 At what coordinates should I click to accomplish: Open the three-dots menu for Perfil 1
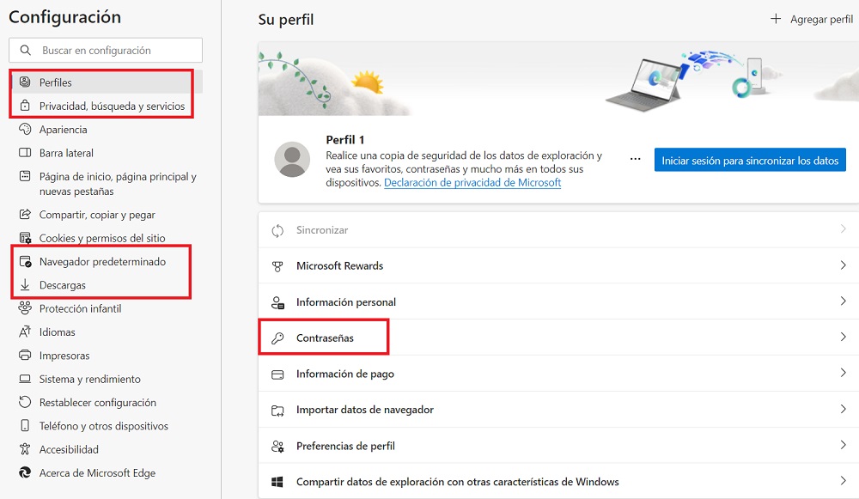[x=635, y=160]
